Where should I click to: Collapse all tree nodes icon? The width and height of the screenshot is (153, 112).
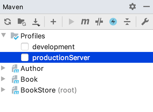(127, 22)
